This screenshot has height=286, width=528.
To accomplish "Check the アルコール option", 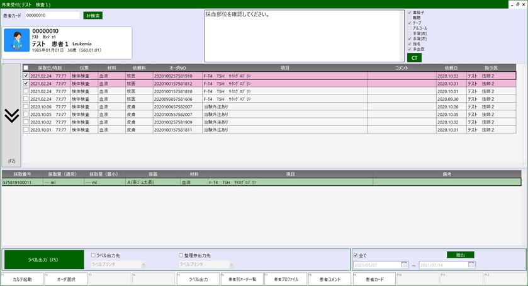I will click(x=410, y=28).
